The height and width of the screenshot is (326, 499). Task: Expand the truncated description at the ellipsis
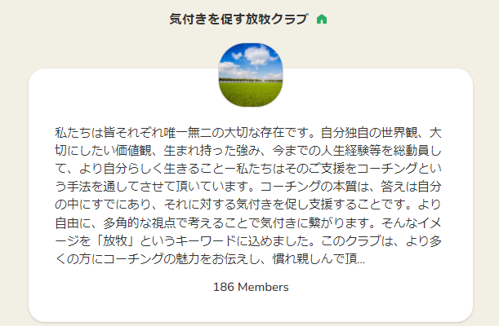(360, 260)
